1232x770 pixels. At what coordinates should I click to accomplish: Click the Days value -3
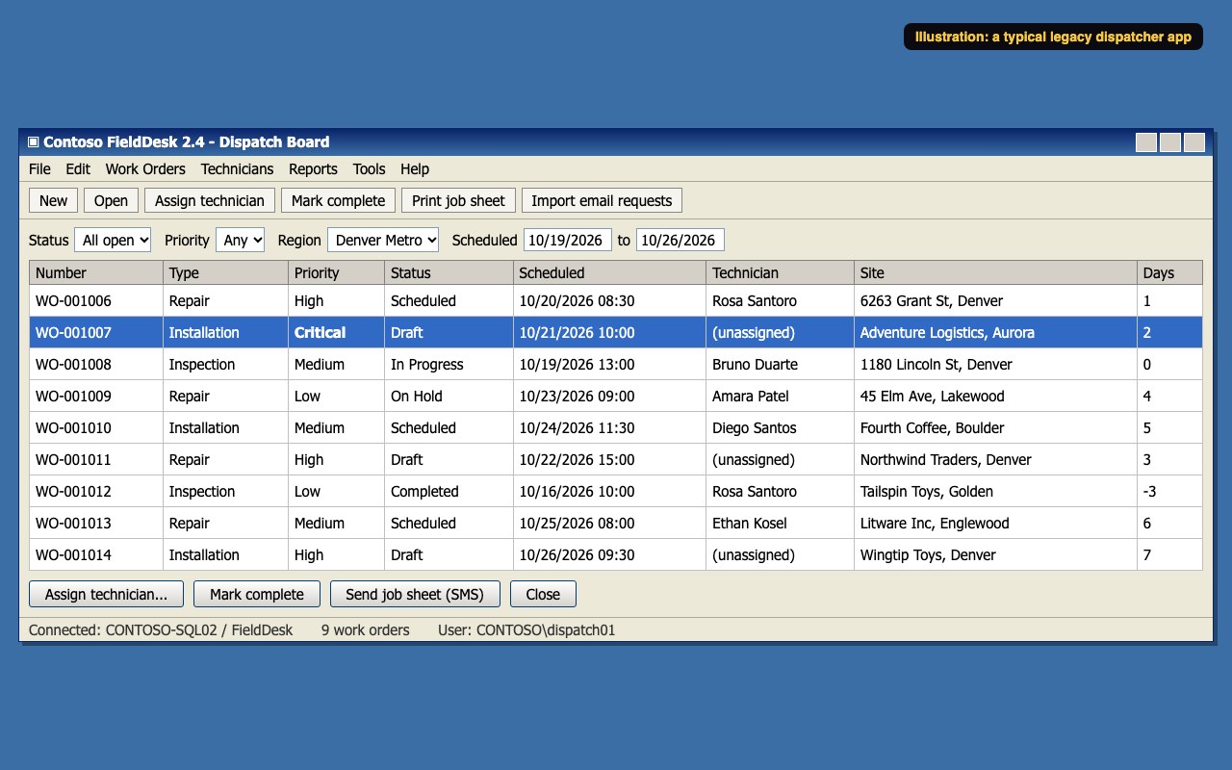coord(1169,491)
